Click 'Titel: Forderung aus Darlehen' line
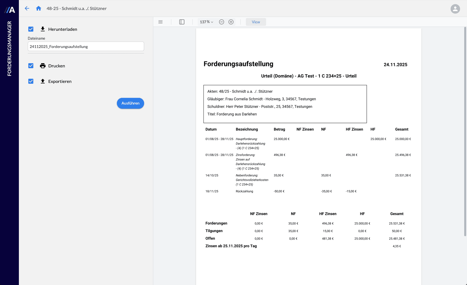Image resolution: width=467 pixels, height=285 pixels. coord(232,114)
